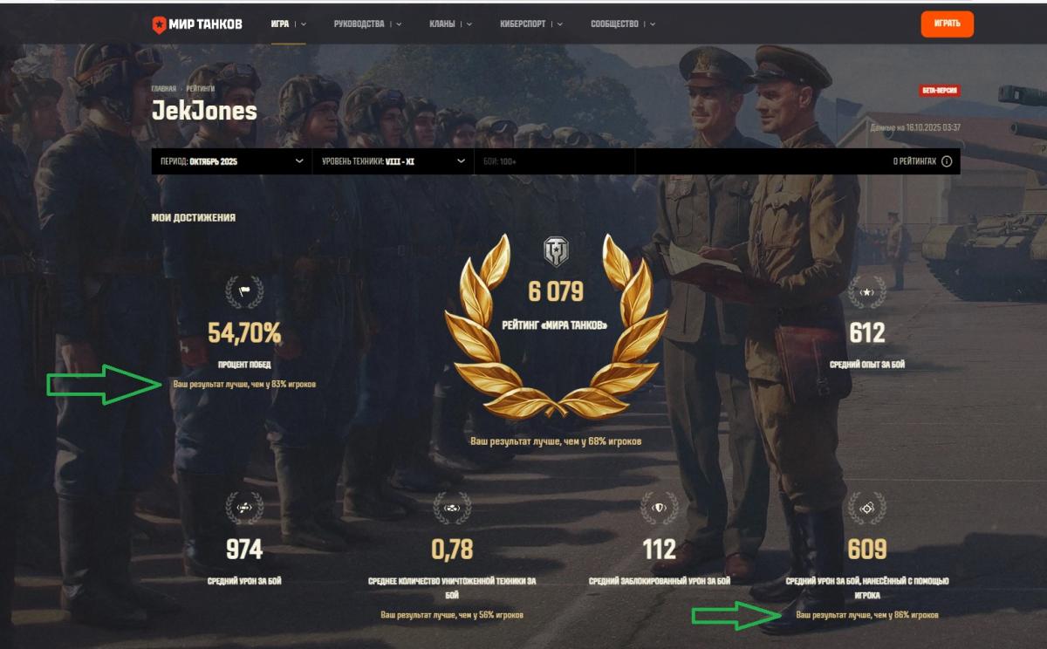Open the Сообщество menu
1047x649 pixels.
(x=623, y=24)
